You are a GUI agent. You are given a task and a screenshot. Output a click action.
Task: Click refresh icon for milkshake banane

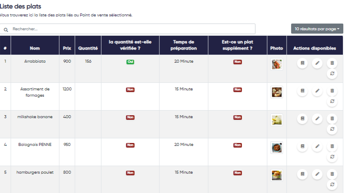point(332,129)
